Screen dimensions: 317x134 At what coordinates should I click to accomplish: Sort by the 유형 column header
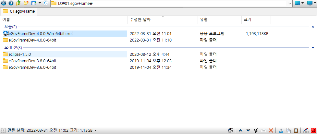pos(204,19)
